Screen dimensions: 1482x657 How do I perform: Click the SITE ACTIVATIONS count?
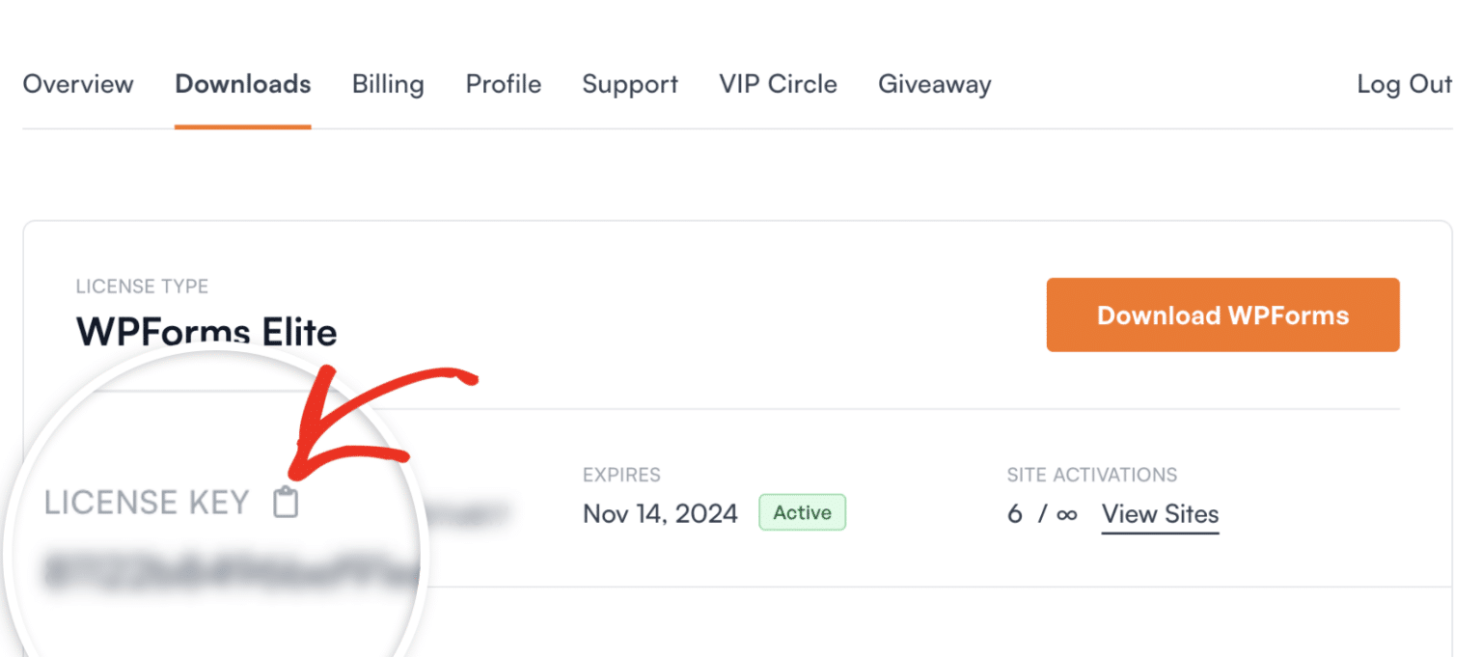point(1015,513)
